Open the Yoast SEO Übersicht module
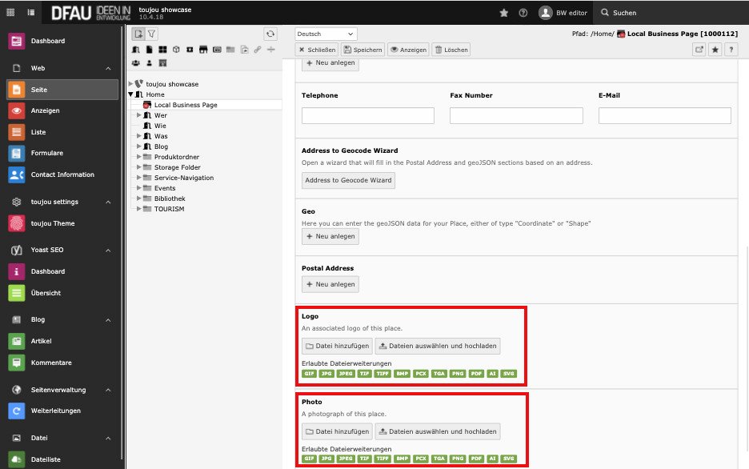Image resolution: width=749 pixels, height=469 pixels. (x=62, y=293)
